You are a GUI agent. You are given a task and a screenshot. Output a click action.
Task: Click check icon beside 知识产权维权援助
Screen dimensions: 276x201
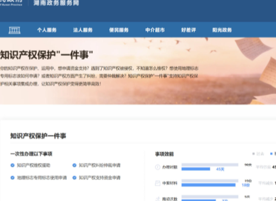12,165
